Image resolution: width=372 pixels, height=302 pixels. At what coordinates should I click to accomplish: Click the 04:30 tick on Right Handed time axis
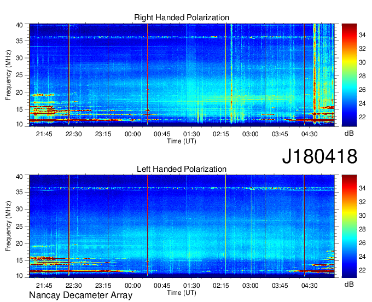[310, 134]
